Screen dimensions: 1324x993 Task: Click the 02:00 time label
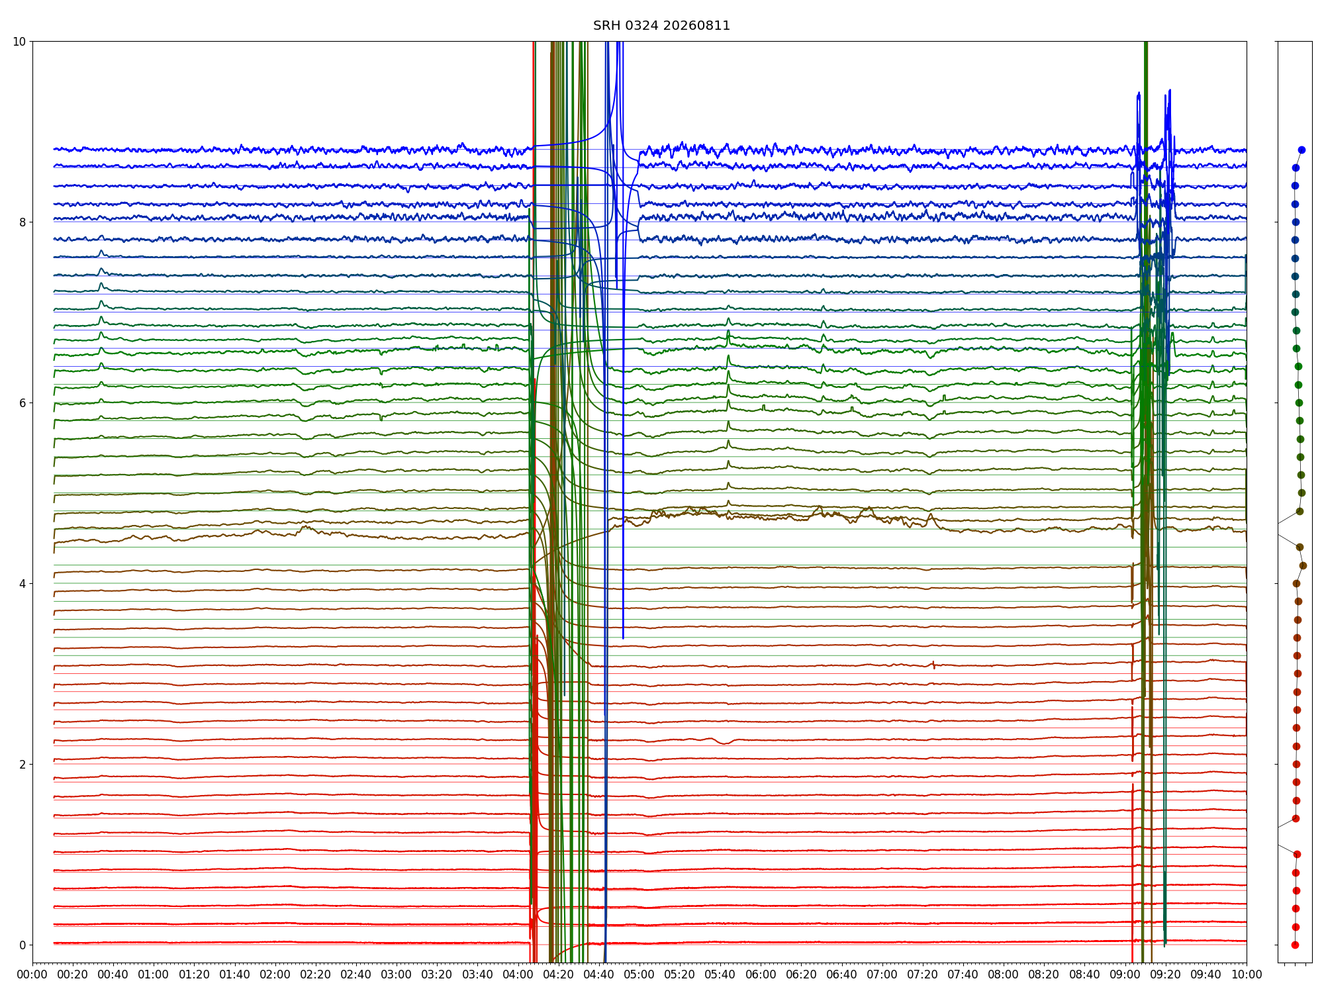tap(275, 974)
